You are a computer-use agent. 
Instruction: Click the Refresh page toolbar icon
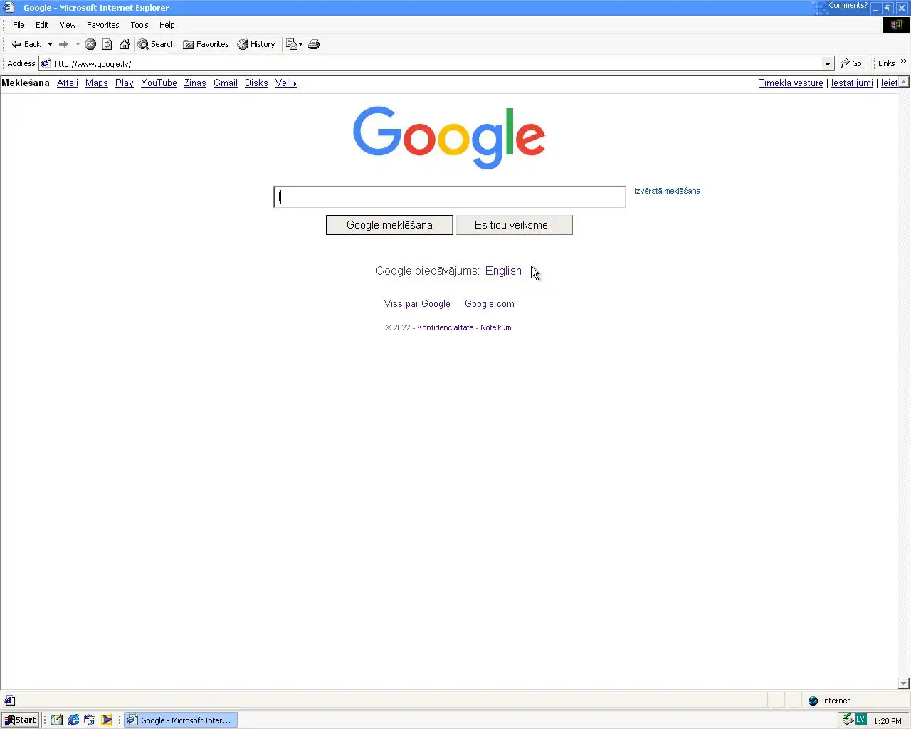click(x=107, y=44)
